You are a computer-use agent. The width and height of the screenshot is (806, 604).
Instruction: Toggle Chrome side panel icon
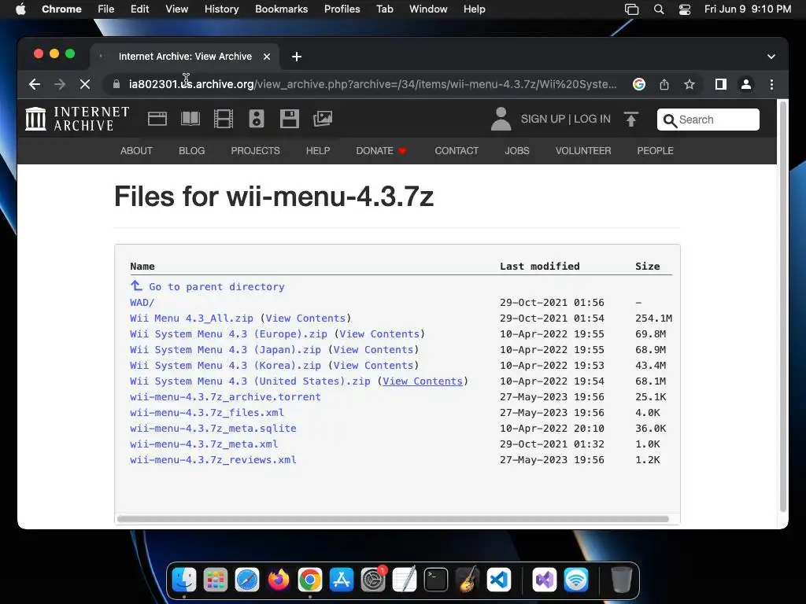(x=721, y=84)
